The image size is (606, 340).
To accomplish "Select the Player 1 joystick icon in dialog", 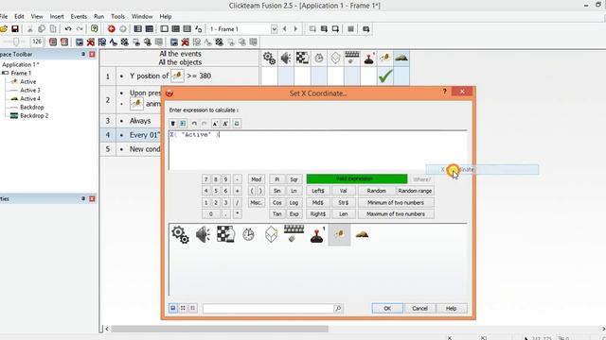I will [317, 234].
